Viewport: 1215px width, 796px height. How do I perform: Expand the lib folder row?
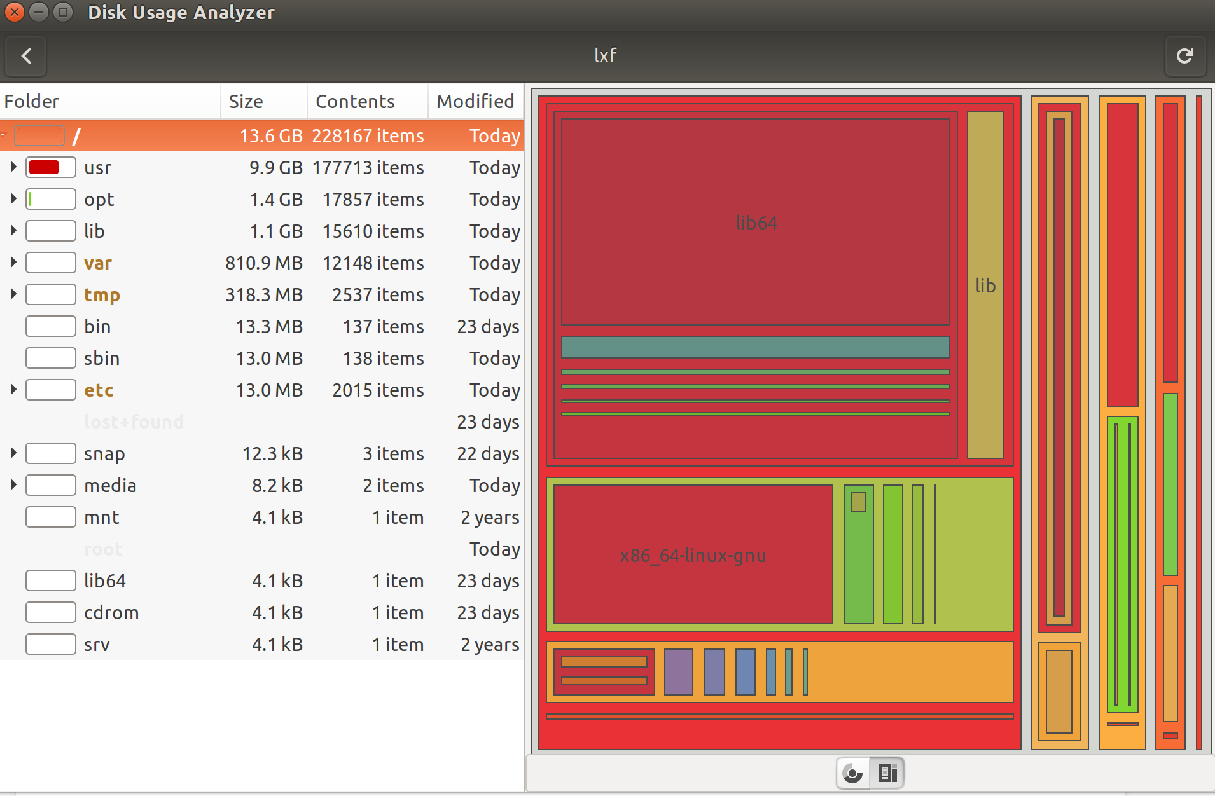[13, 231]
